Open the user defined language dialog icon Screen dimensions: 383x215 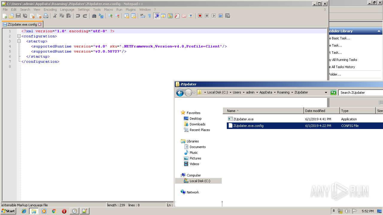tap(163, 16)
